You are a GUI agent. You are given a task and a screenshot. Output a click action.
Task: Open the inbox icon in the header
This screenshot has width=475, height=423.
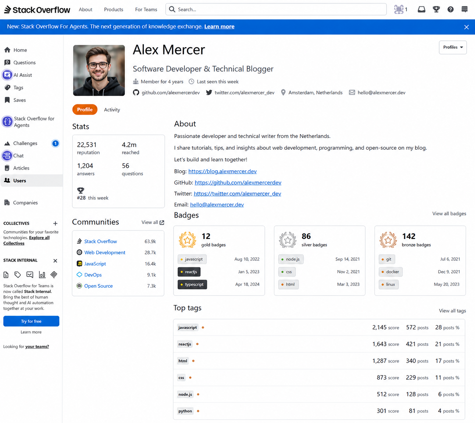[421, 9]
